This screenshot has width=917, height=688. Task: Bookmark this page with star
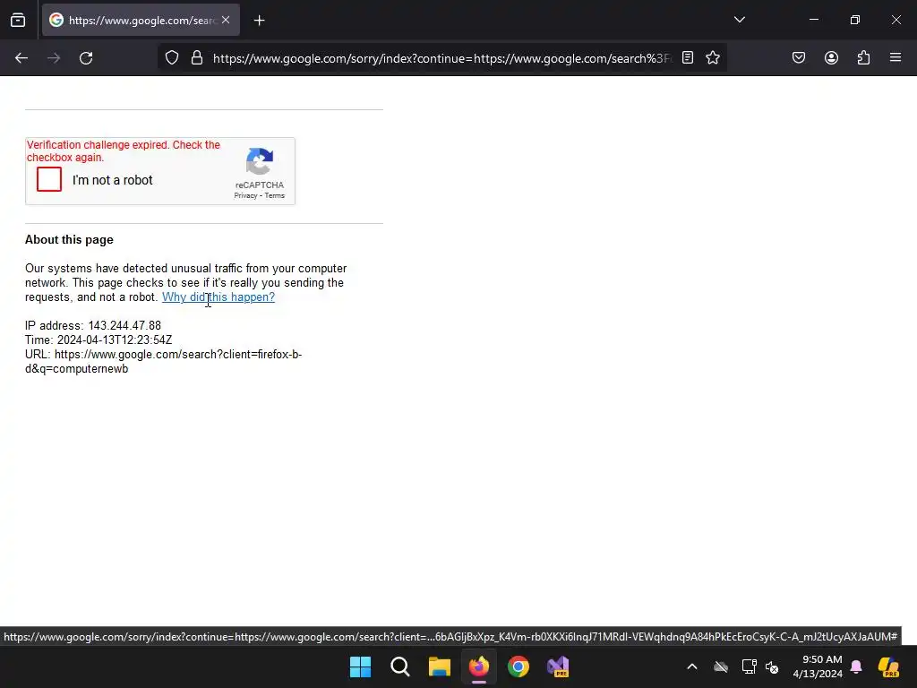pyautogui.click(x=713, y=58)
